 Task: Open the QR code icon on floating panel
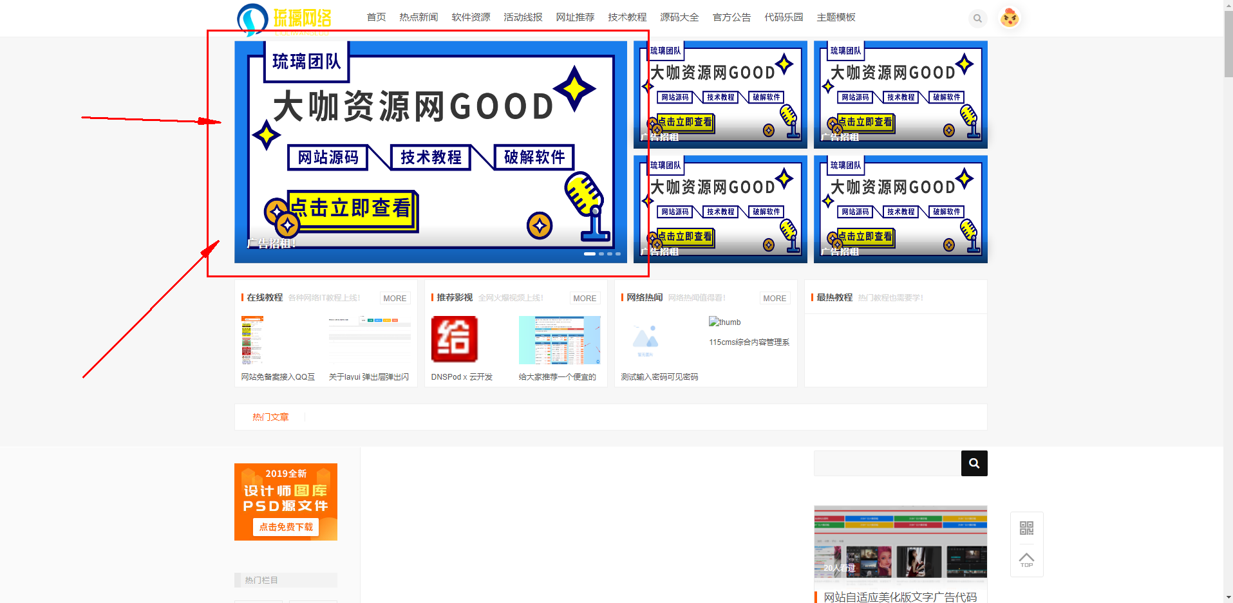[1026, 528]
